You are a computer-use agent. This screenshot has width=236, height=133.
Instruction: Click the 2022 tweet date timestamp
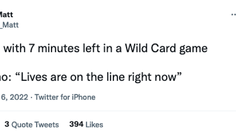(x=14, y=97)
